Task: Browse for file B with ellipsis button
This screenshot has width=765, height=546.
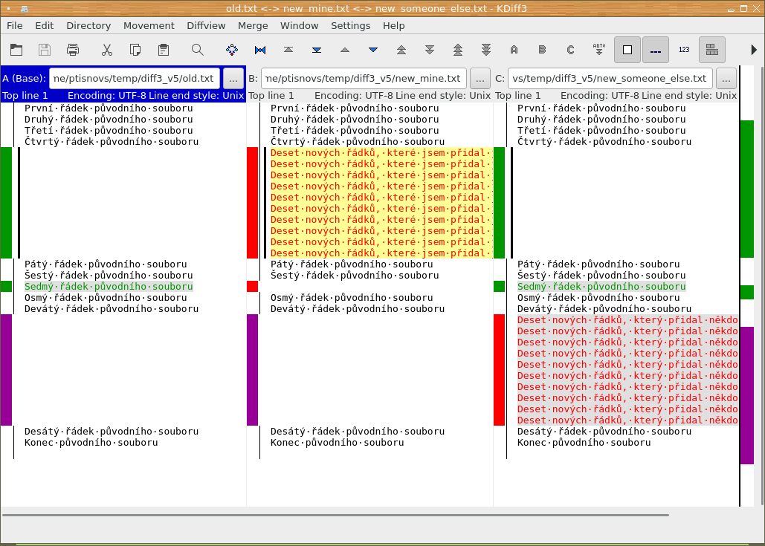Action: point(480,78)
